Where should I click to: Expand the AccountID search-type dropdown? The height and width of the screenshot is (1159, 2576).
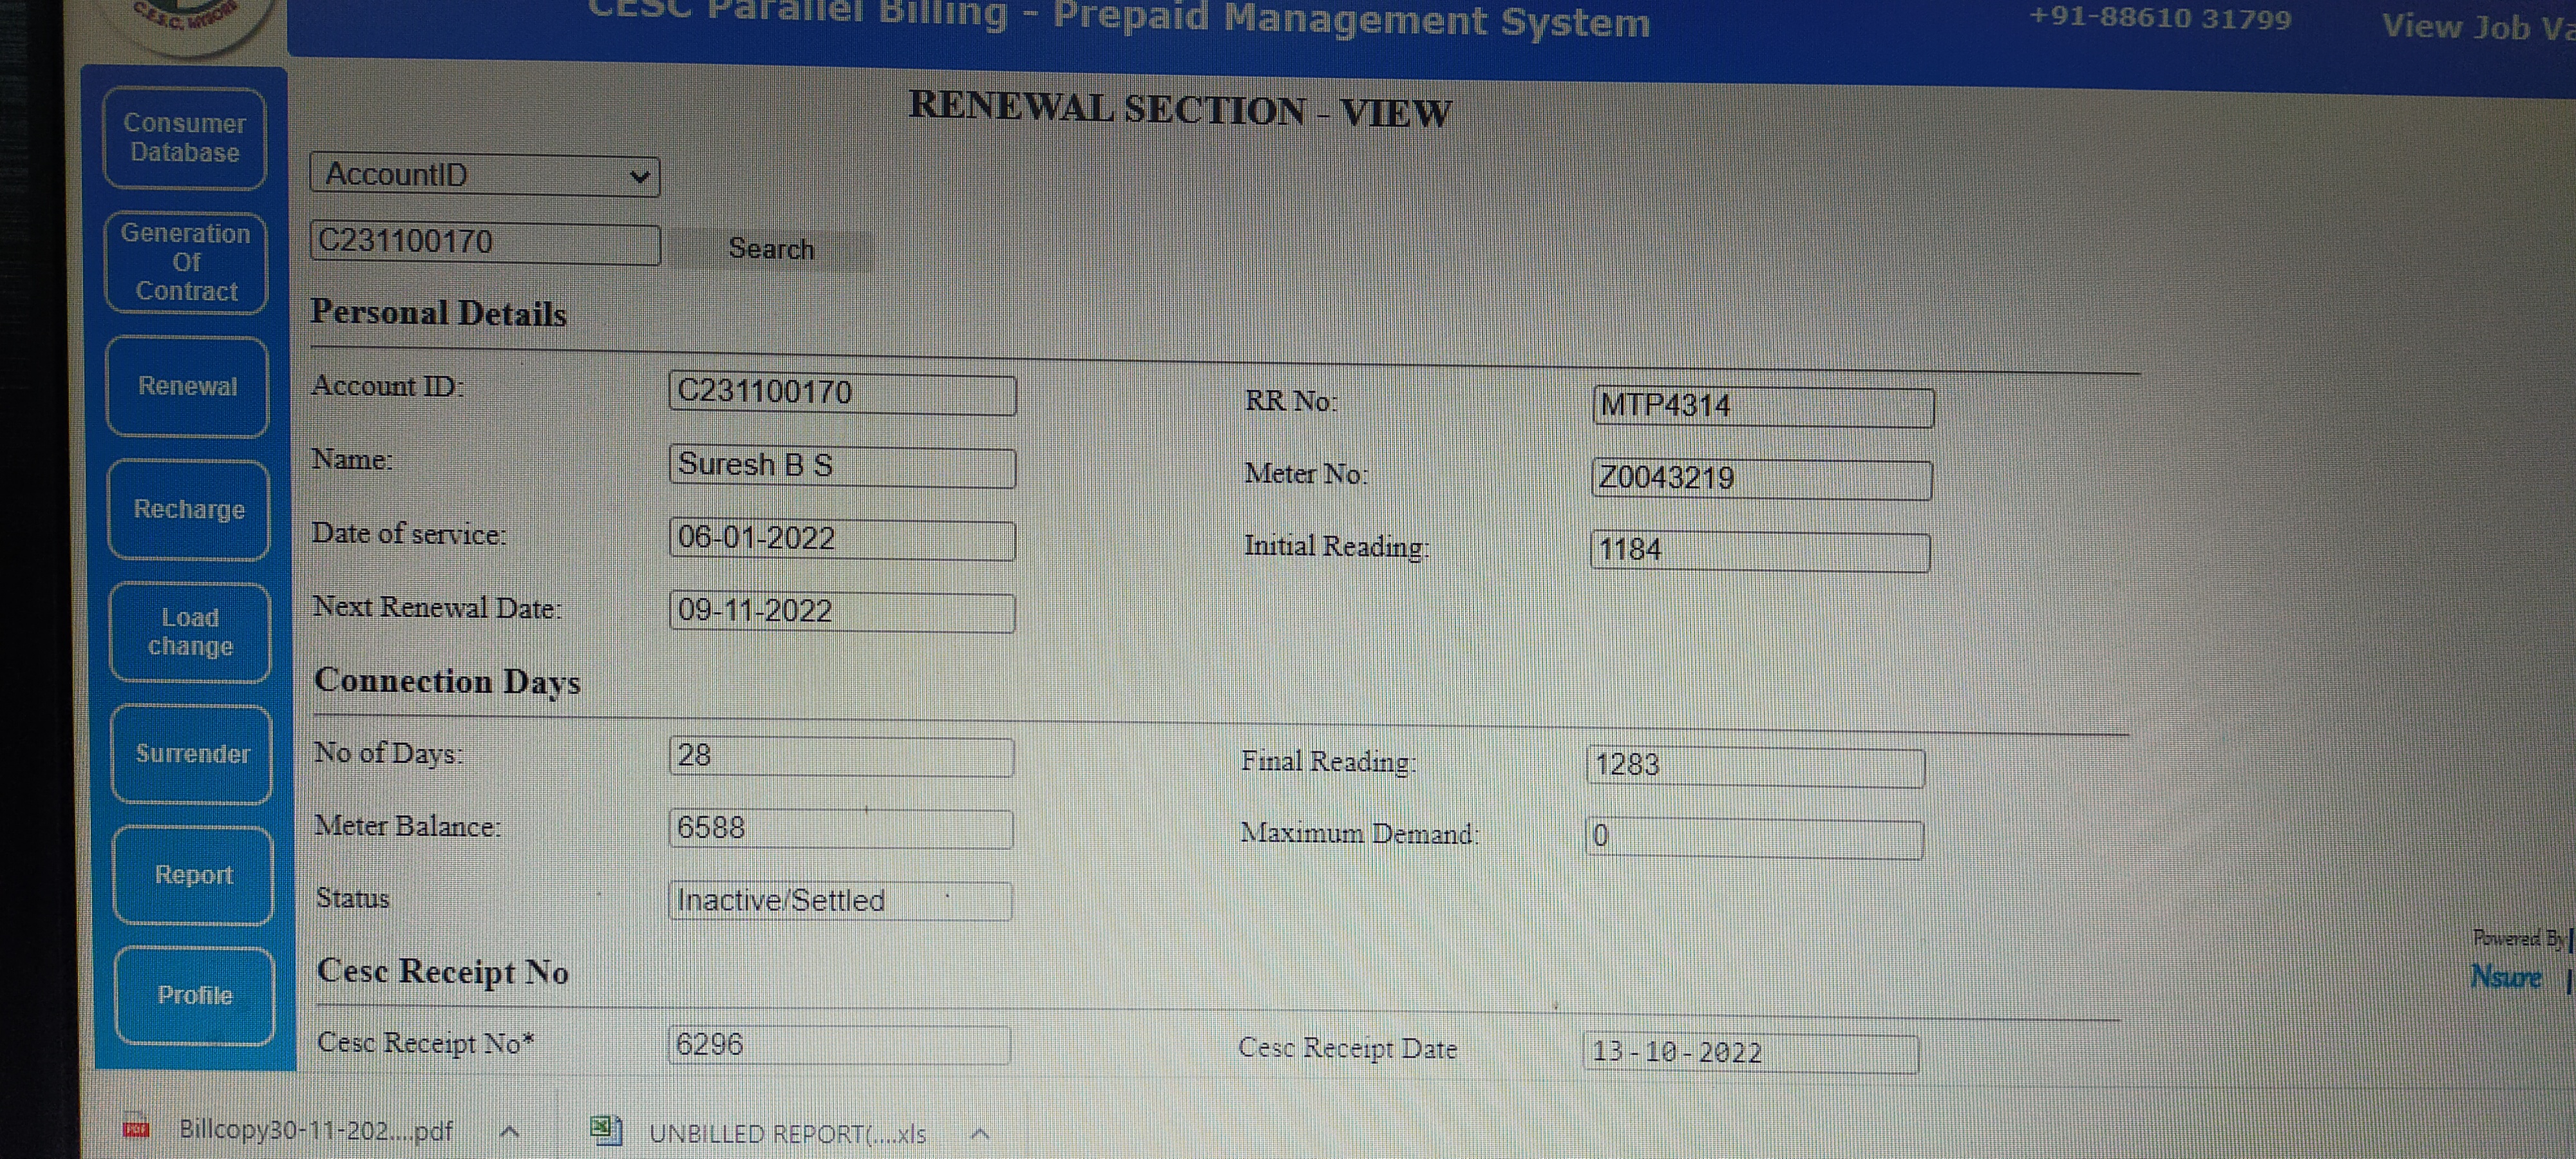(x=484, y=175)
